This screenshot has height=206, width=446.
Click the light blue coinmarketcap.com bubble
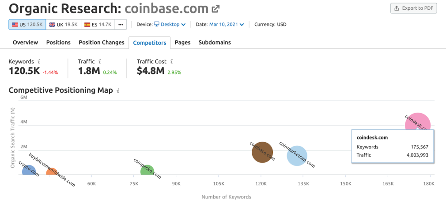pyautogui.click(x=297, y=155)
